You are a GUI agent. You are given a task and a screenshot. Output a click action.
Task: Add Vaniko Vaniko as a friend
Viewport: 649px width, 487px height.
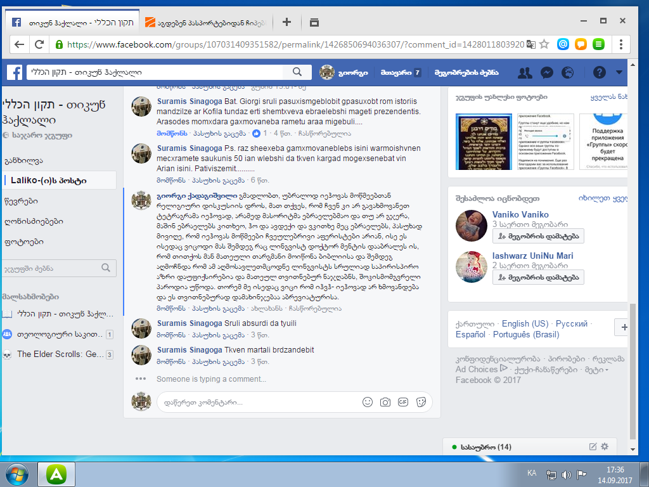tap(538, 236)
